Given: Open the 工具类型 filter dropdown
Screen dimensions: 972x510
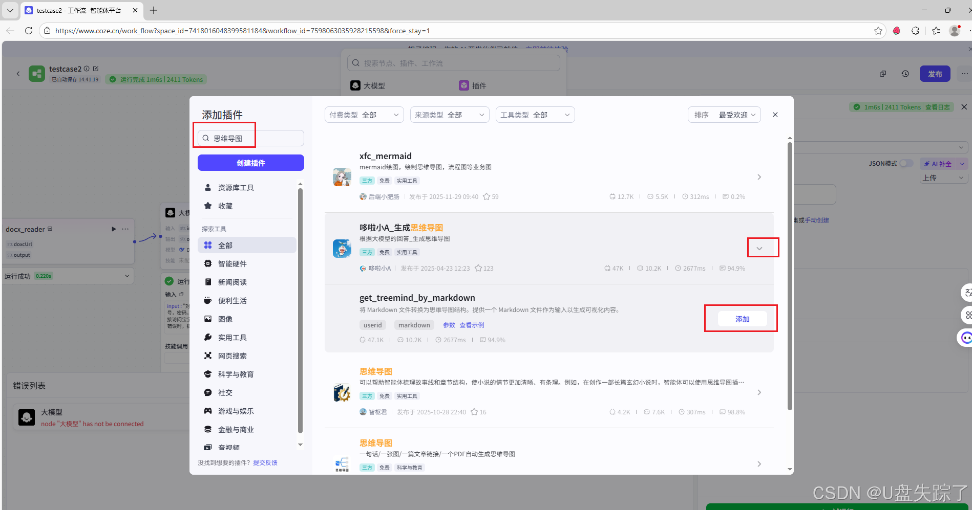Looking at the screenshot, I should 535,115.
